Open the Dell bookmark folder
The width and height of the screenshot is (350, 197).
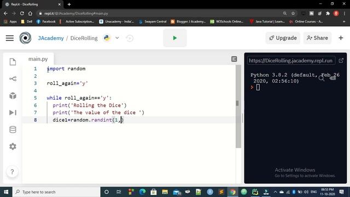pos(27,21)
